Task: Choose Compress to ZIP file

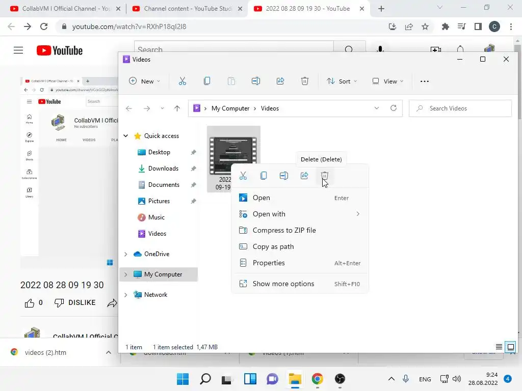Action: [x=300, y=231]
